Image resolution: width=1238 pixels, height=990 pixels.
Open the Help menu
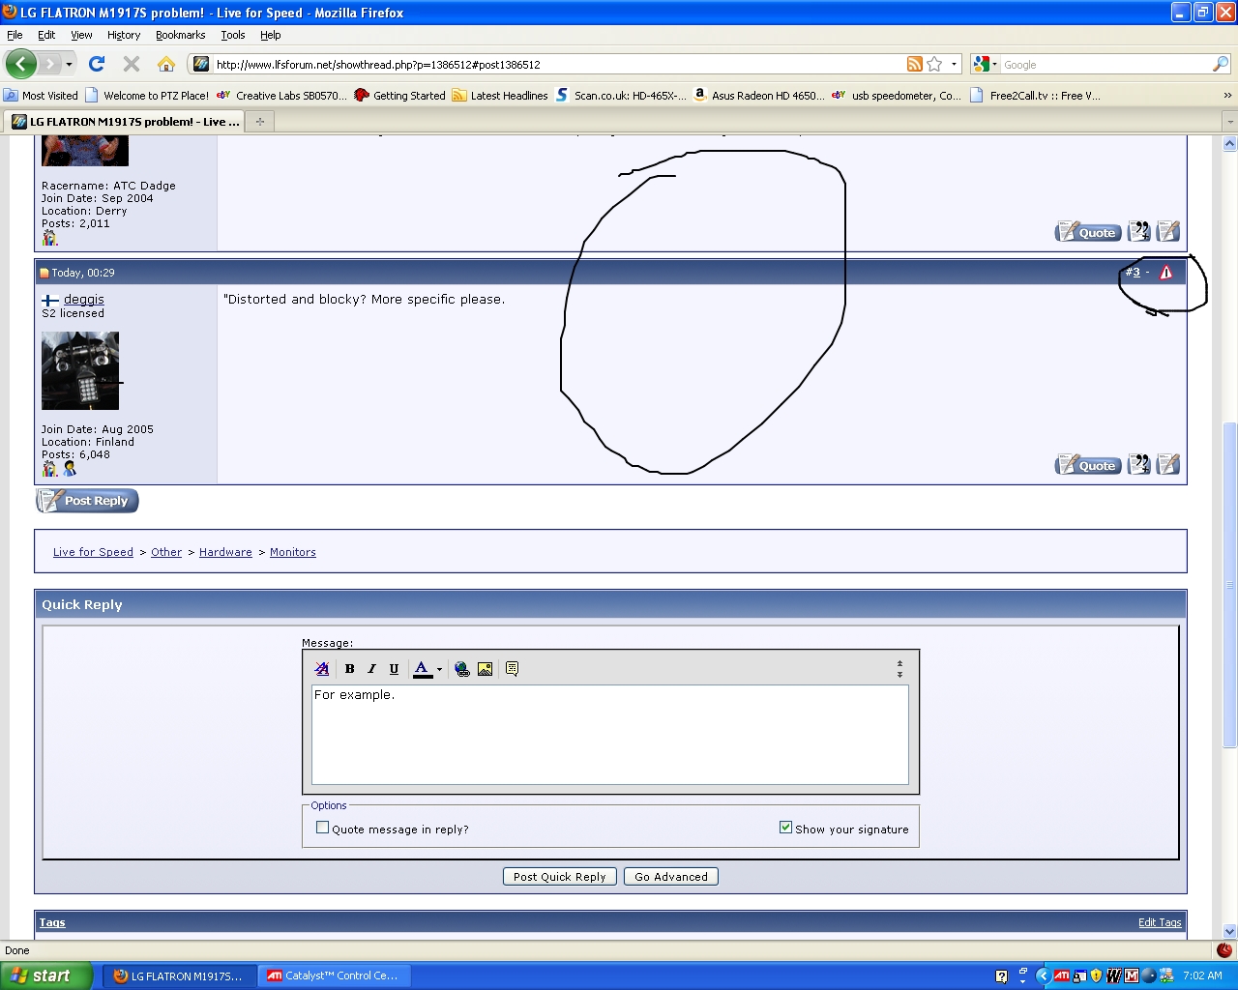pyautogui.click(x=271, y=35)
